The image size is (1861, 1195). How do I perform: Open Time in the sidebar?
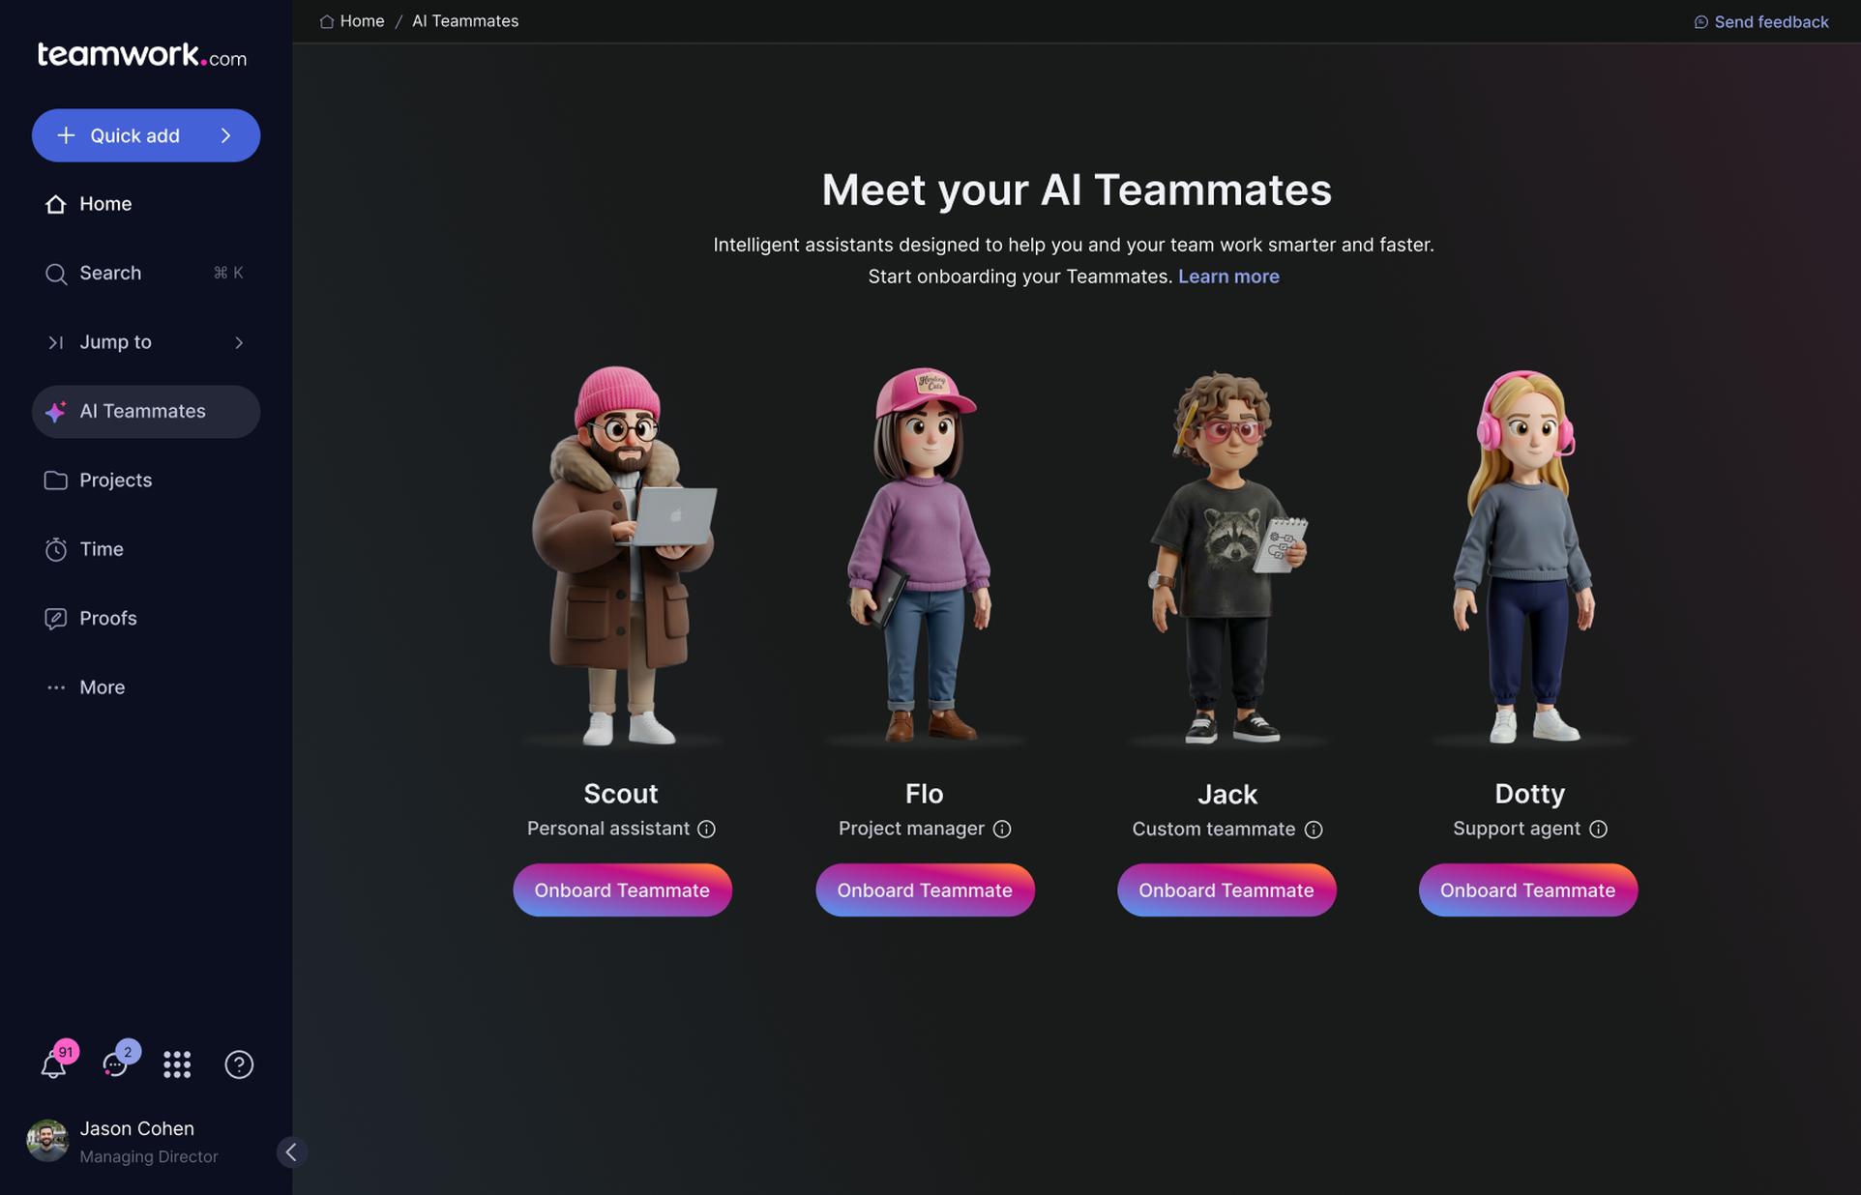click(x=146, y=549)
